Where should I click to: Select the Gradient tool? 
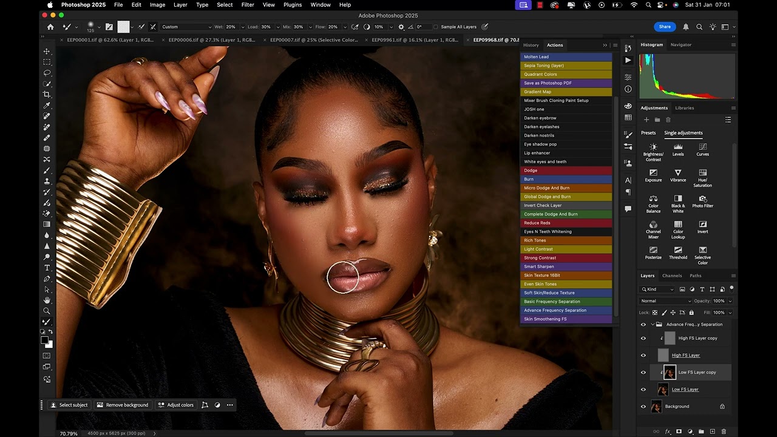[47, 224]
